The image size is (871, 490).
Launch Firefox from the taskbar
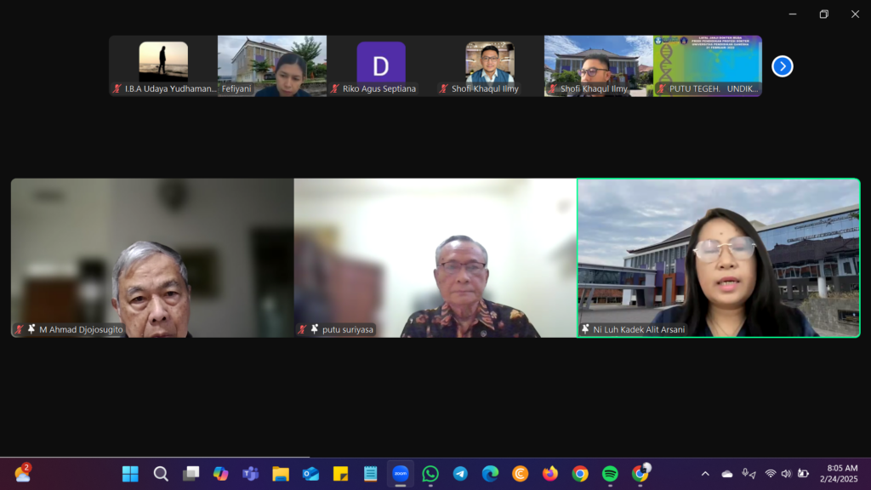[549, 474]
